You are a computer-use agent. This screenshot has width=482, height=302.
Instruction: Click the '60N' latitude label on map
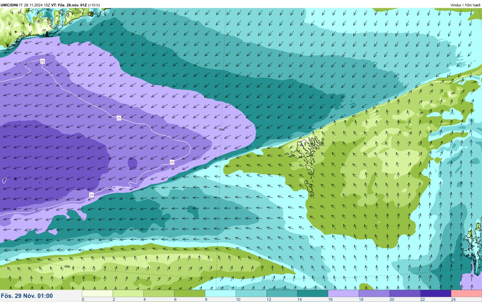coord(67,267)
